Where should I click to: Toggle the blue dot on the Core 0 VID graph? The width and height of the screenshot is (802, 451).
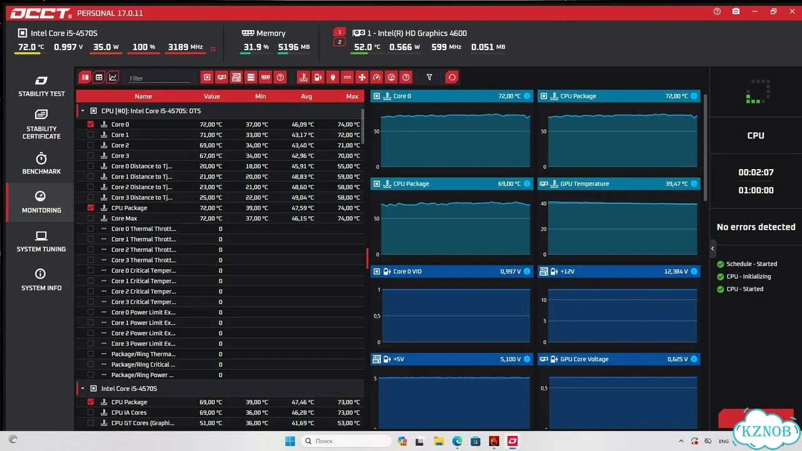[x=527, y=271]
